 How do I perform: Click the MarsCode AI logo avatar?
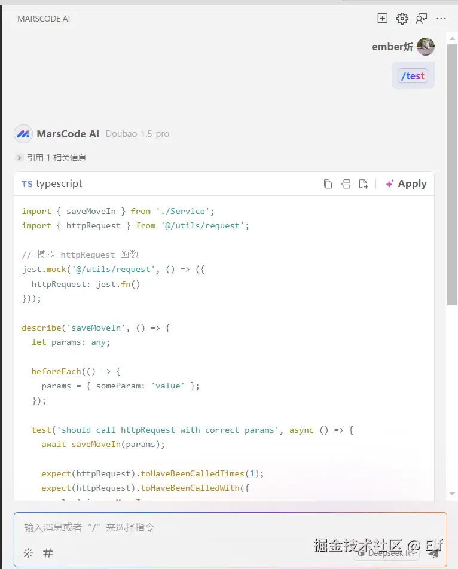click(x=23, y=134)
